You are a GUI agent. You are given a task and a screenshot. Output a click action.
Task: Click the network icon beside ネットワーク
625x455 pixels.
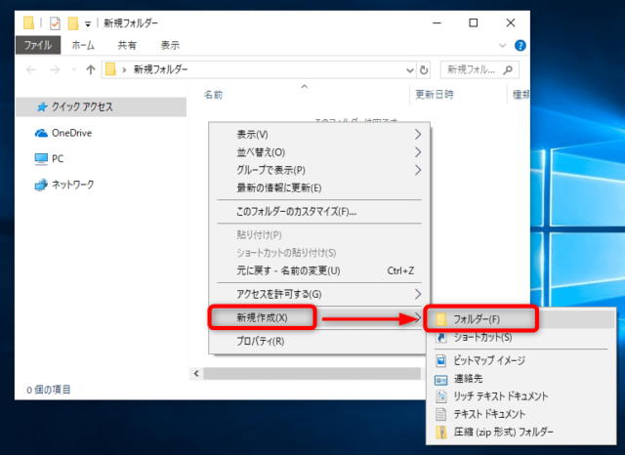[x=41, y=185]
